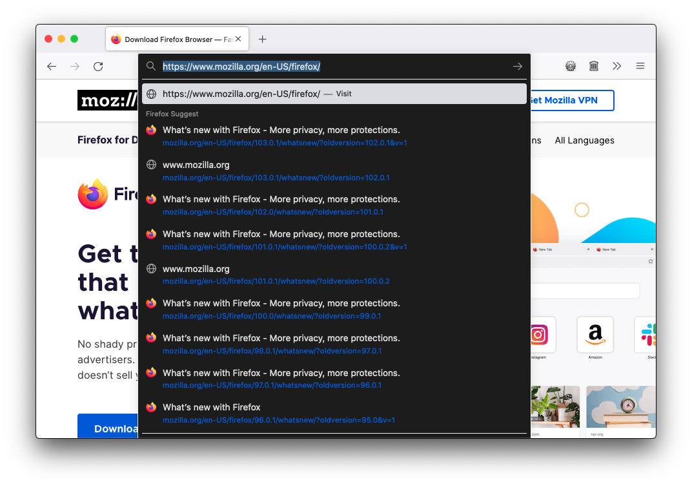Viewport: 692px width, 486px height.
Task: Click the Get Mozilla VPN button
Action: 572,100
